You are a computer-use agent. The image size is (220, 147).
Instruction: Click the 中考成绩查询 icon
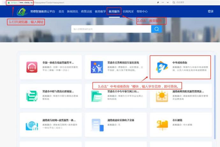point(162,67)
